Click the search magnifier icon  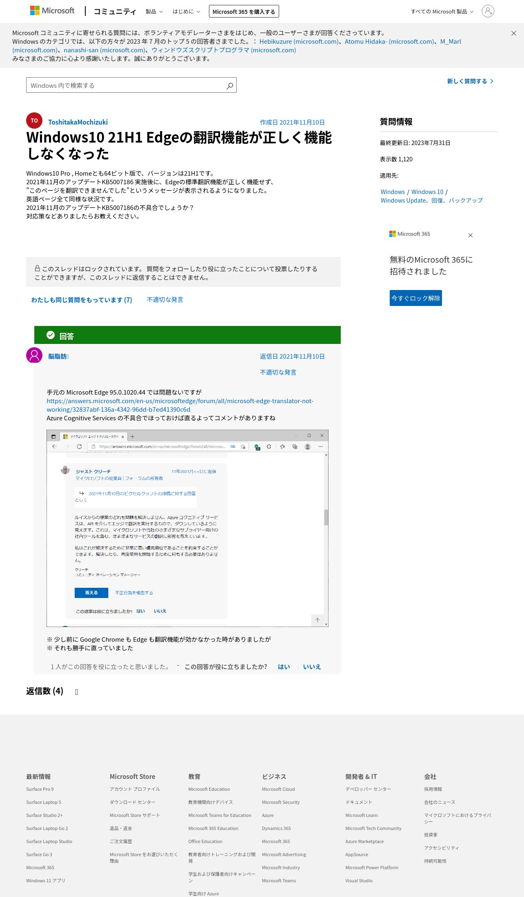point(230,85)
